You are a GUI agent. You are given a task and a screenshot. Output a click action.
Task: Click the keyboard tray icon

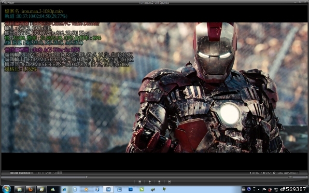[243, 189]
